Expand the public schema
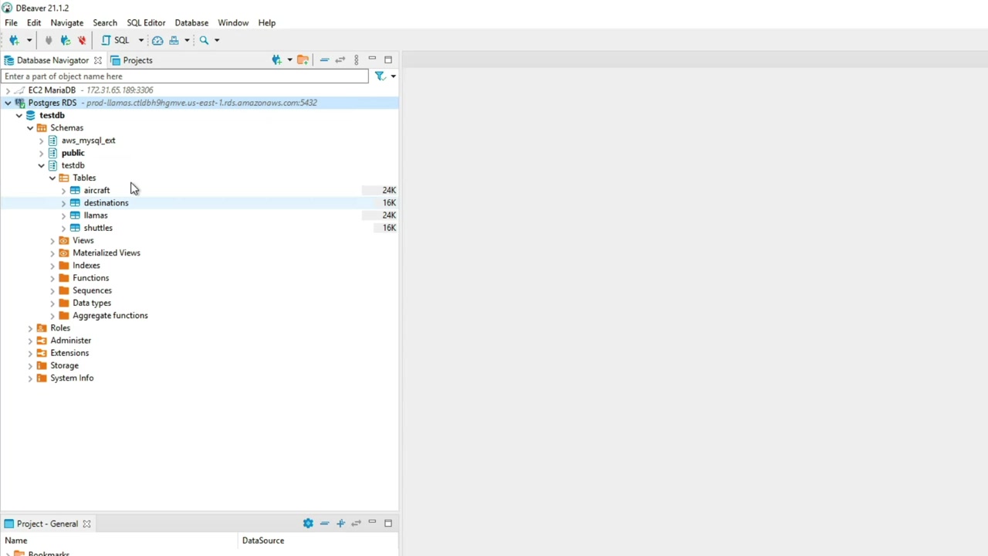The image size is (988, 556). tap(42, 153)
